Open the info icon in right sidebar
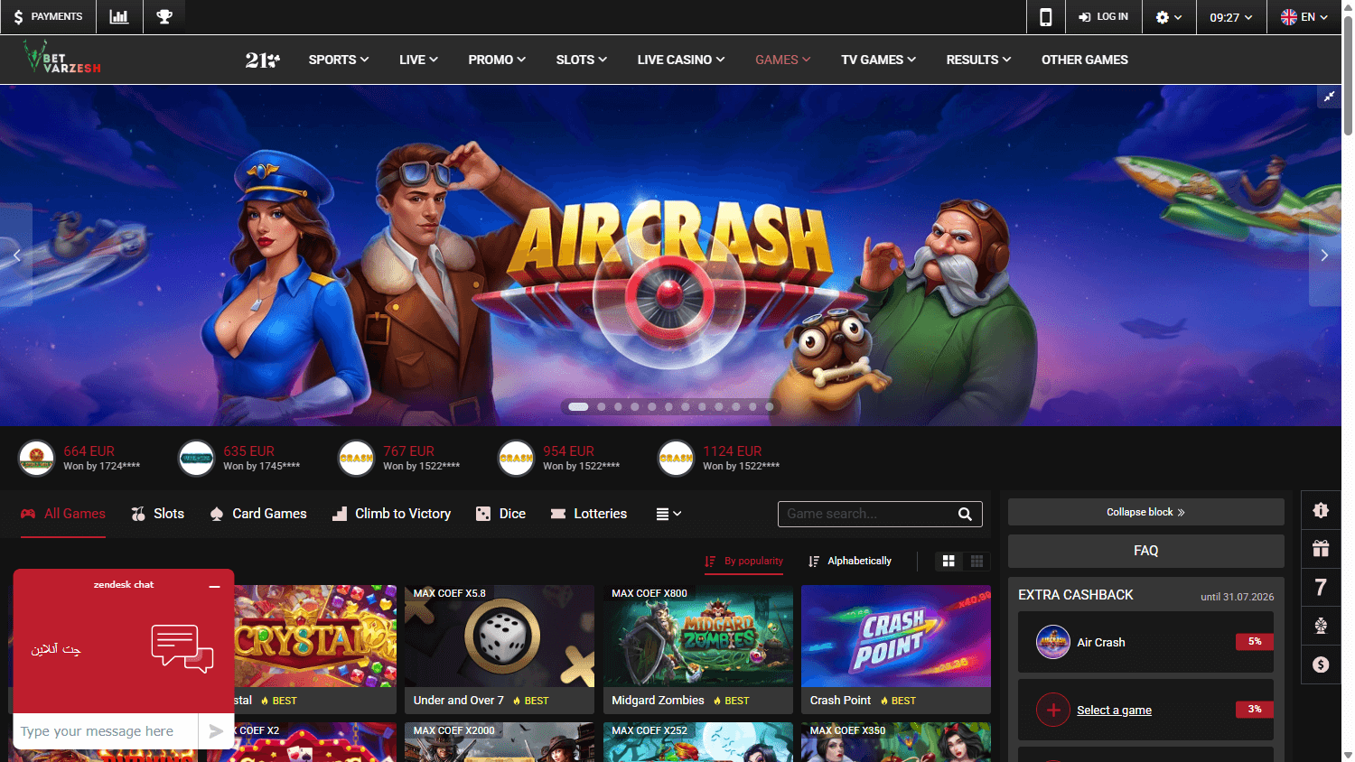Screen dimensions: 1355x762 point(1321,510)
